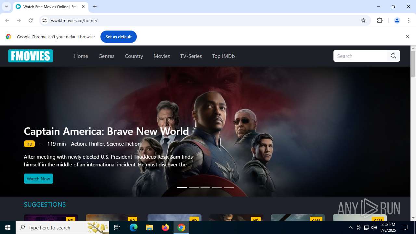Select the third carousel slide indicator
The image size is (416, 234).
tap(205, 188)
